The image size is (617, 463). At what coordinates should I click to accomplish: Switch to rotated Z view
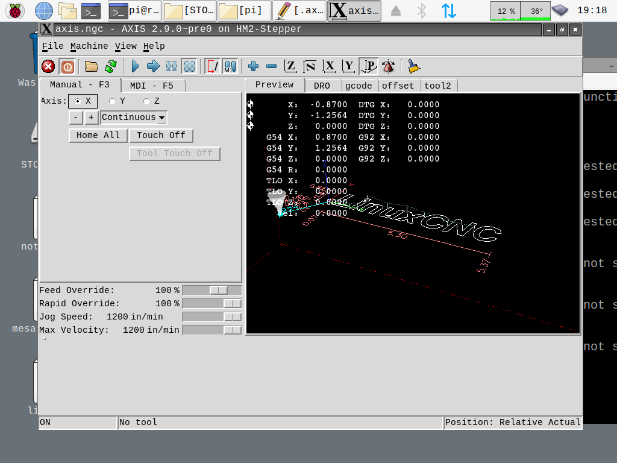coord(310,66)
